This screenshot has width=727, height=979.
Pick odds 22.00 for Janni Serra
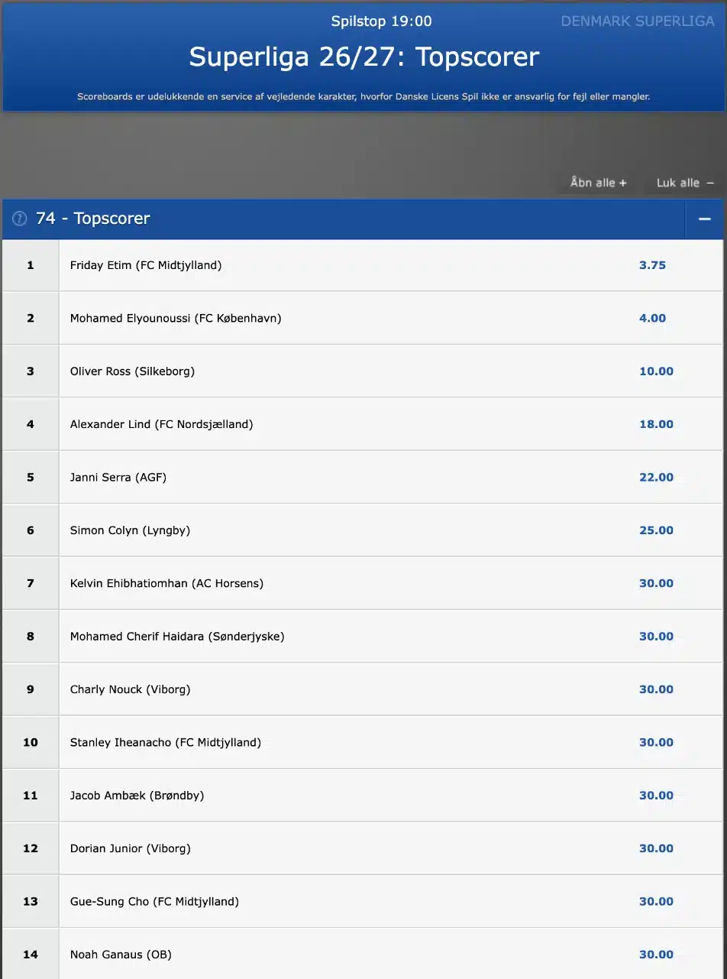(x=656, y=477)
